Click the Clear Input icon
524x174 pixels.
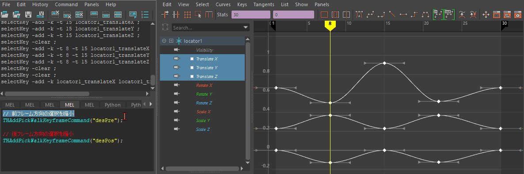click(67, 15)
